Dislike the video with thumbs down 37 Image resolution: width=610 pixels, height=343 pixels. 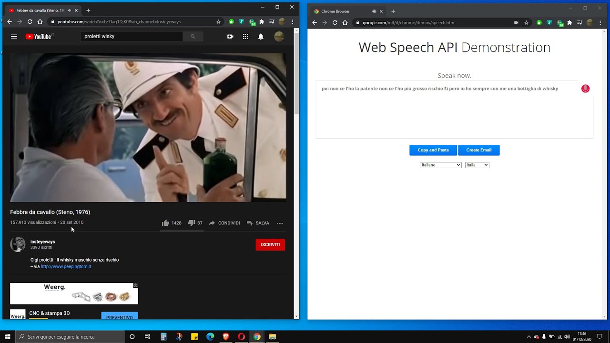[x=195, y=223]
